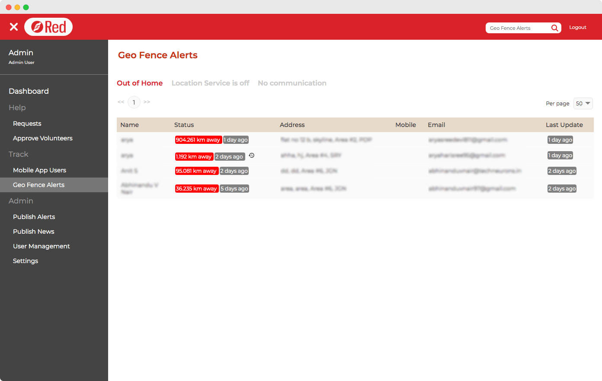Go to Approve Volunteers
Screen dimensions: 602x381
click(x=43, y=138)
